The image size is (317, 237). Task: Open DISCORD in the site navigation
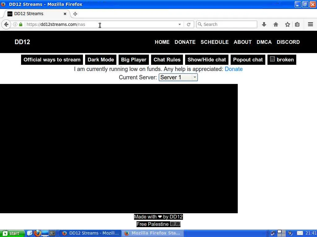288,42
